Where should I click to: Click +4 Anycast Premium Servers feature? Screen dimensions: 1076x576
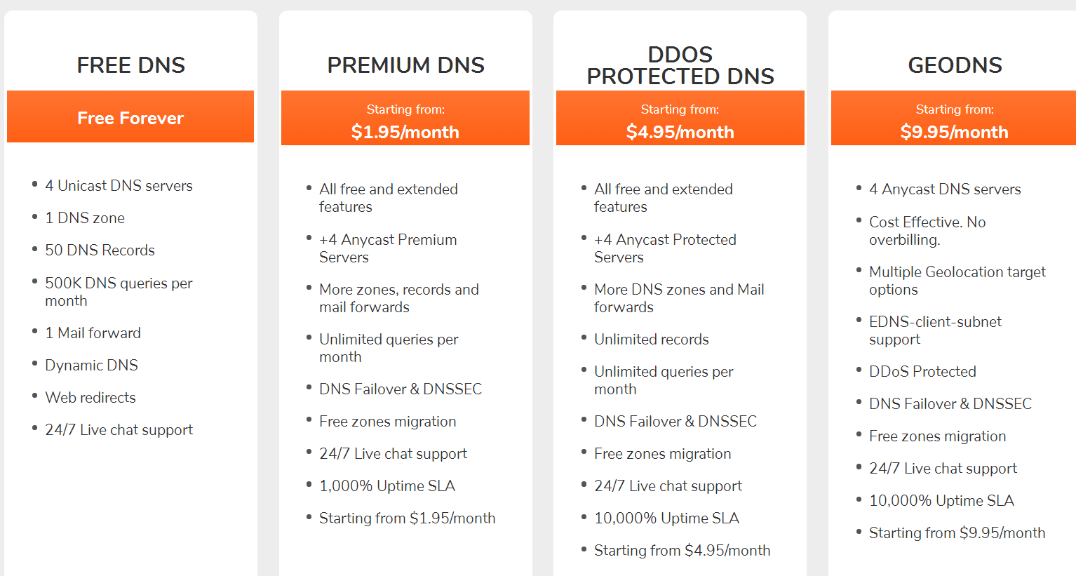(x=388, y=248)
